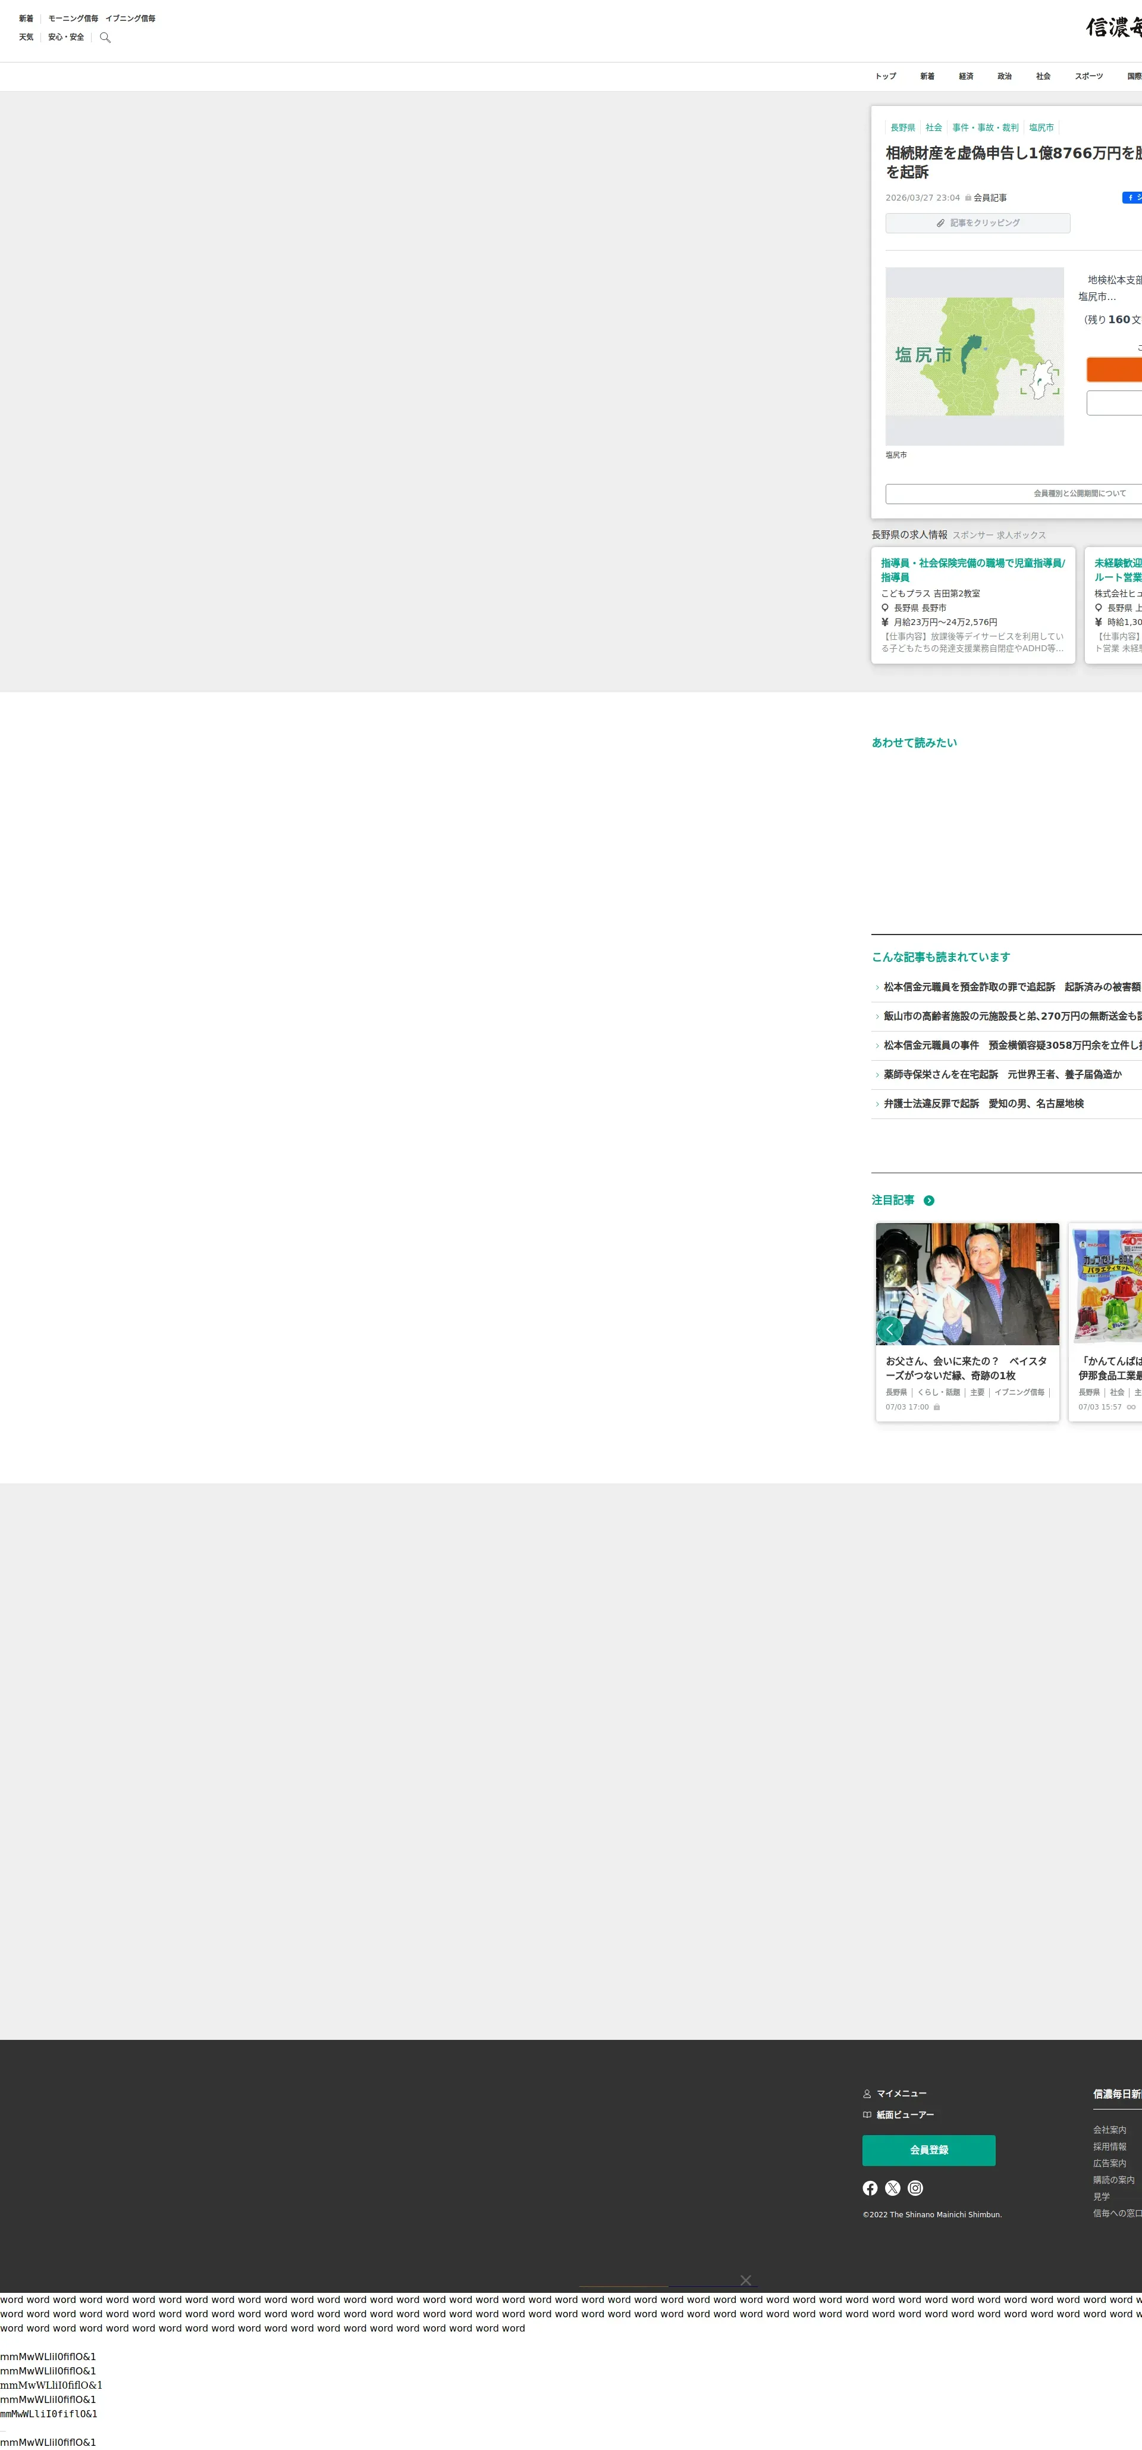Open the 塩尻市 map image

click(x=975, y=357)
